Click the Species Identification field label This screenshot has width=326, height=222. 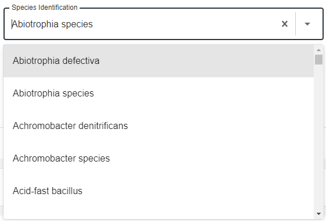tap(45, 8)
